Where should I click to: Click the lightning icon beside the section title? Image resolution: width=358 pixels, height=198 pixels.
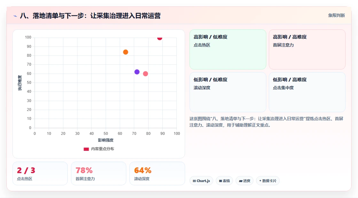15,16
